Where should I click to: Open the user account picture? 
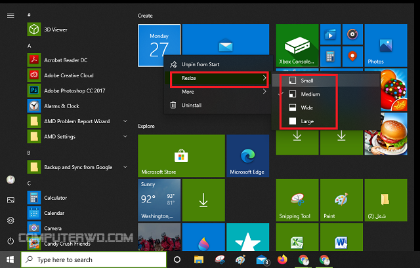[x=10, y=180]
